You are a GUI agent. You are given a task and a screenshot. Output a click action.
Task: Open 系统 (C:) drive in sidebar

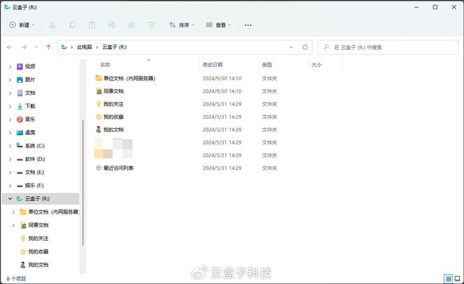34,146
